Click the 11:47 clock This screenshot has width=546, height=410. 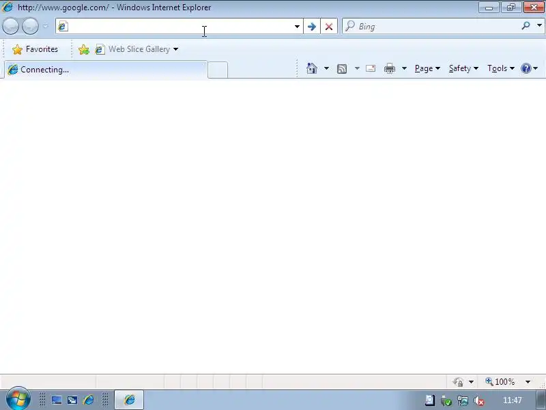[513, 400]
